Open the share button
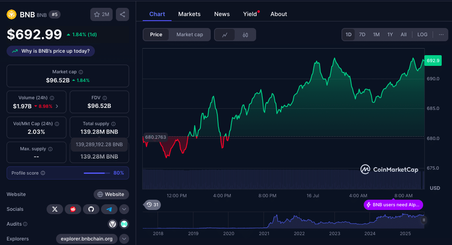This screenshot has width=452, height=245. [x=122, y=14]
